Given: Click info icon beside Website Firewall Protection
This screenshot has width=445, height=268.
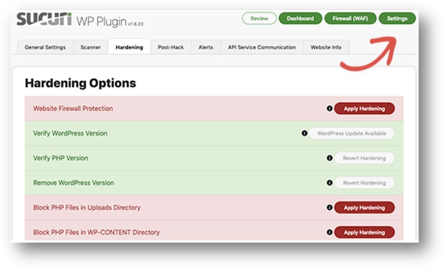Looking at the screenshot, I should 329,108.
